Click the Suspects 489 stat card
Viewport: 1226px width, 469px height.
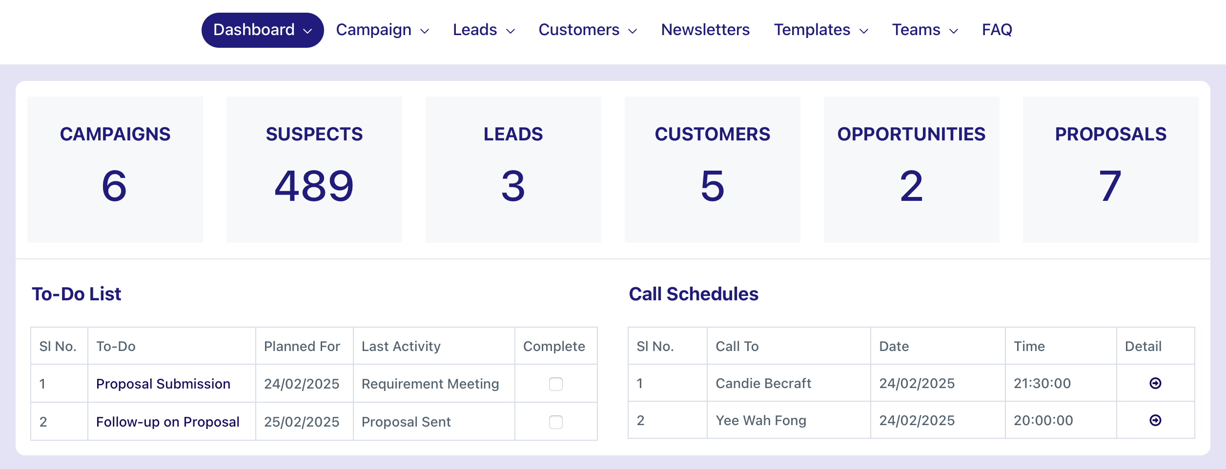click(x=314, y=169)
